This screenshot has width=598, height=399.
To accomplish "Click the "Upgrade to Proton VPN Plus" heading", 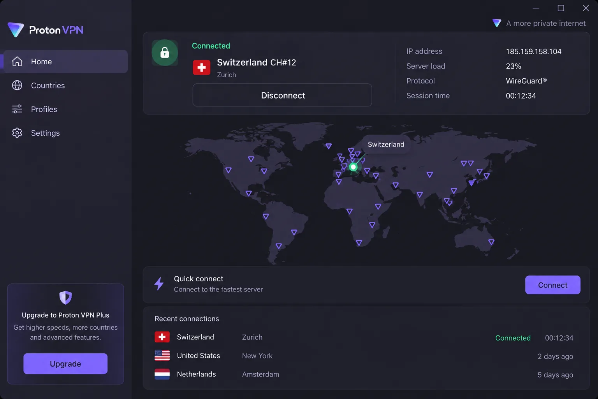I will (x=65, y=315).
